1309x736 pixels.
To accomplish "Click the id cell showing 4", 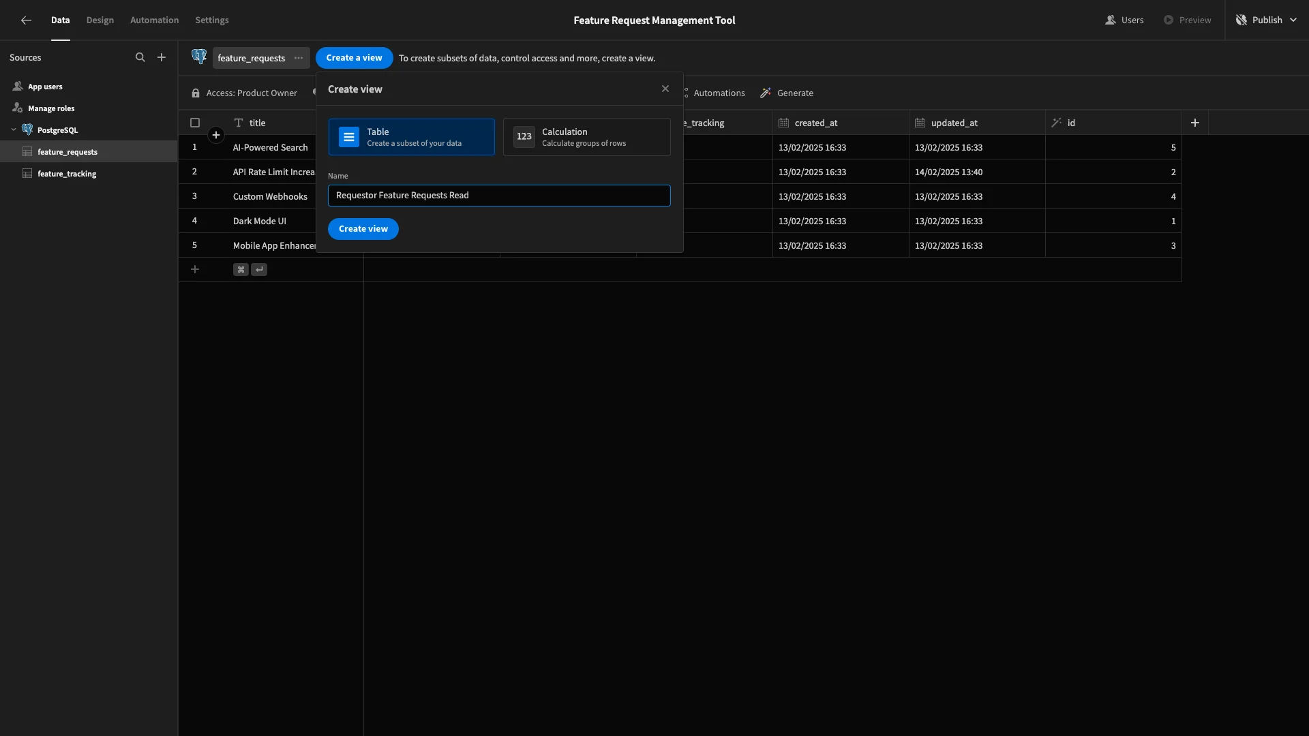I will pyautogui.click(x=1113, y=196).
